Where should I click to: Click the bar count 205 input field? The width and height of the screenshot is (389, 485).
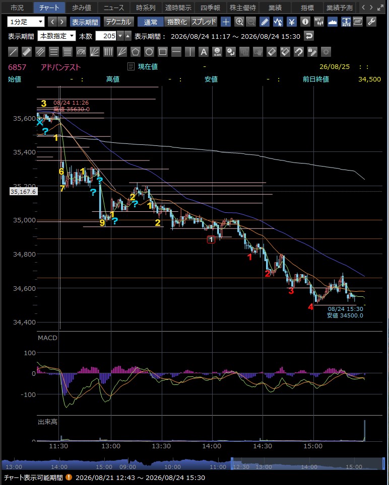coord(106,36)
